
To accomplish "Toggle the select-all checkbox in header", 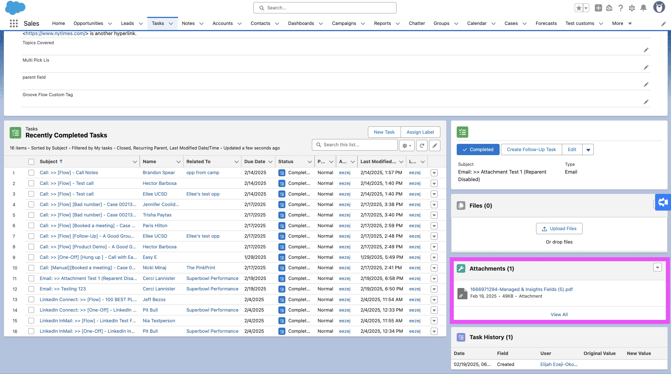I will pos(31,162).
